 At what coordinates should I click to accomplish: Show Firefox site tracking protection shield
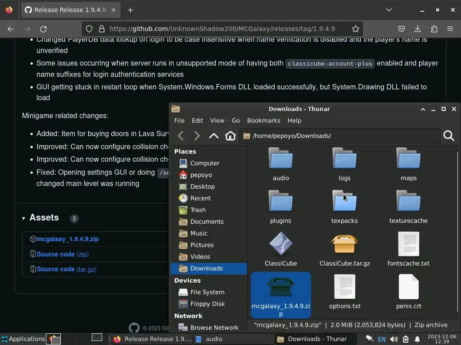[x=89, y=29]
